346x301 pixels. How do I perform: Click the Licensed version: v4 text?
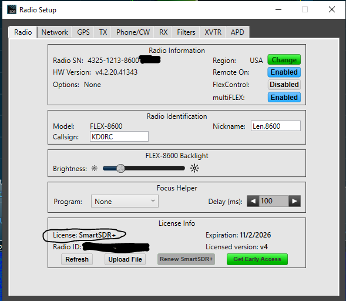237,247
